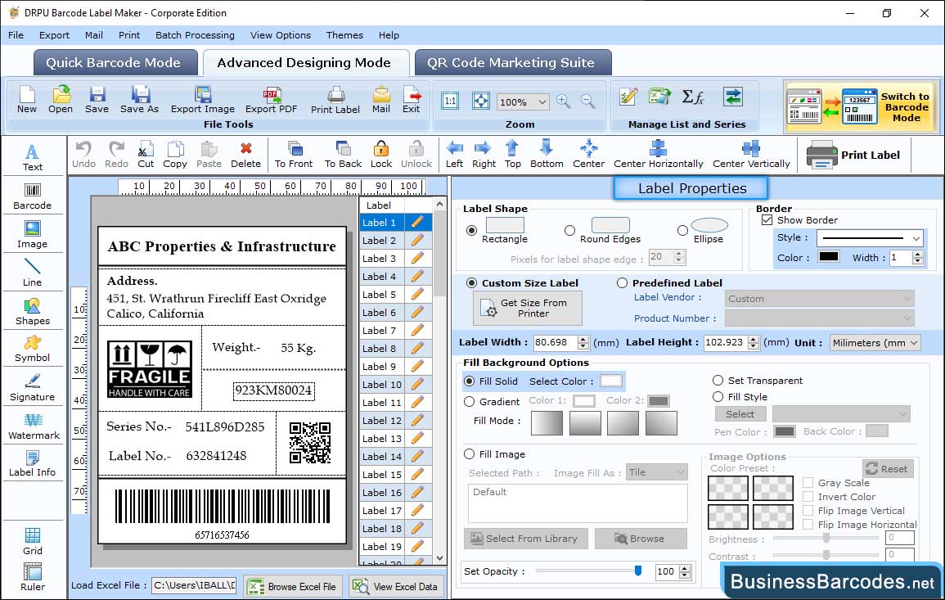Align object Center Vertically

tap(751, 155)
